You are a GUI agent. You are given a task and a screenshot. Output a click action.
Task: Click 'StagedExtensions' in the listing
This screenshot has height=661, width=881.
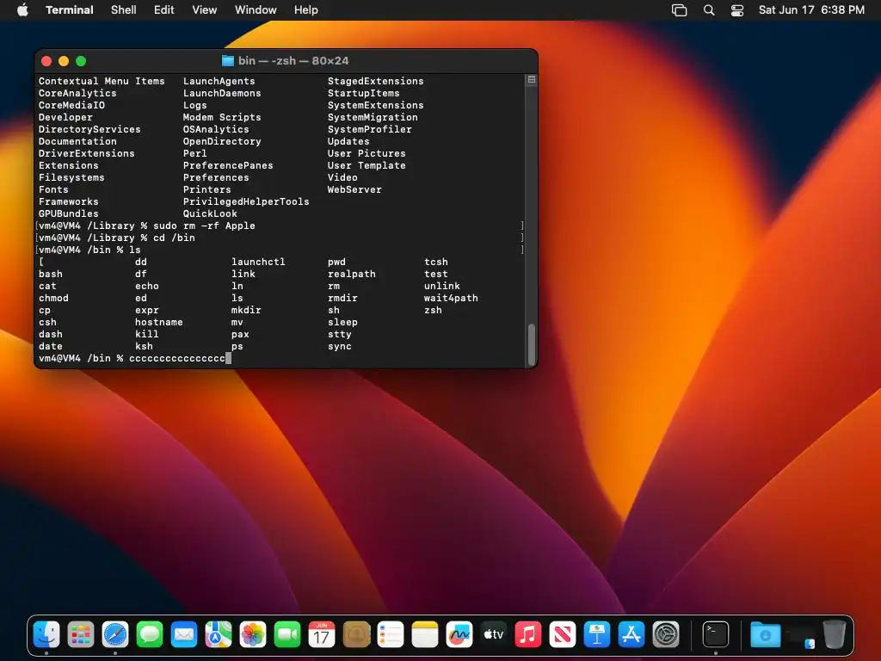click(376, 81)
